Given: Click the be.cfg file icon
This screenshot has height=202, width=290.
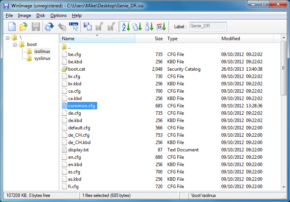Looking at the screenshot, I should coord(64,54).
